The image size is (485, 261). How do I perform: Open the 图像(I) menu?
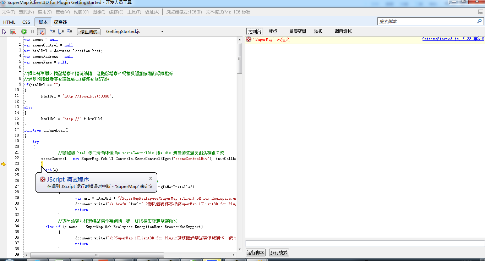[99, 12]
